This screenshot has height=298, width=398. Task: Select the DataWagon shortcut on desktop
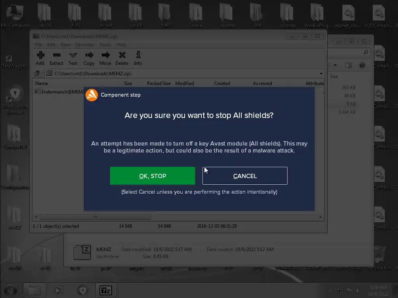(14, 62)
